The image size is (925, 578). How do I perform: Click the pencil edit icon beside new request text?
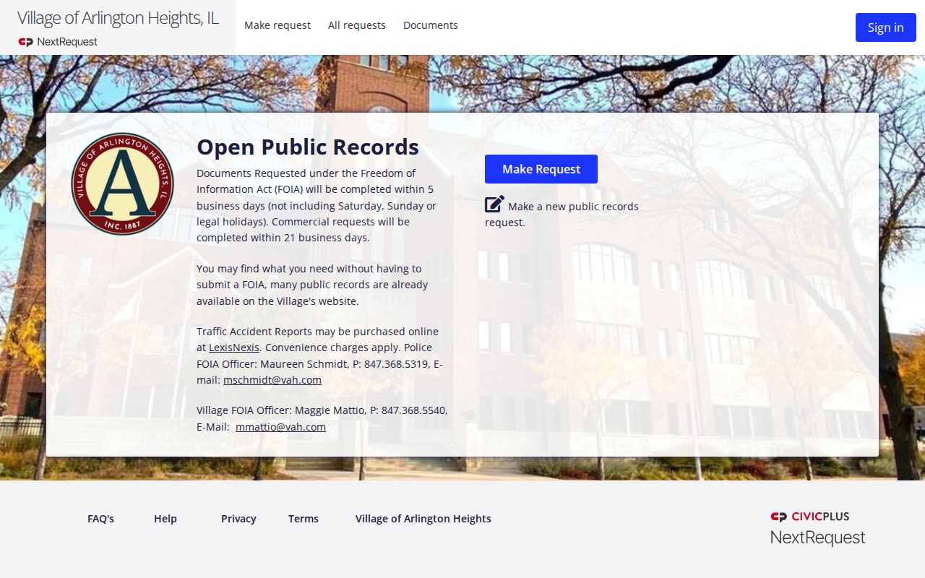point(494,204)
